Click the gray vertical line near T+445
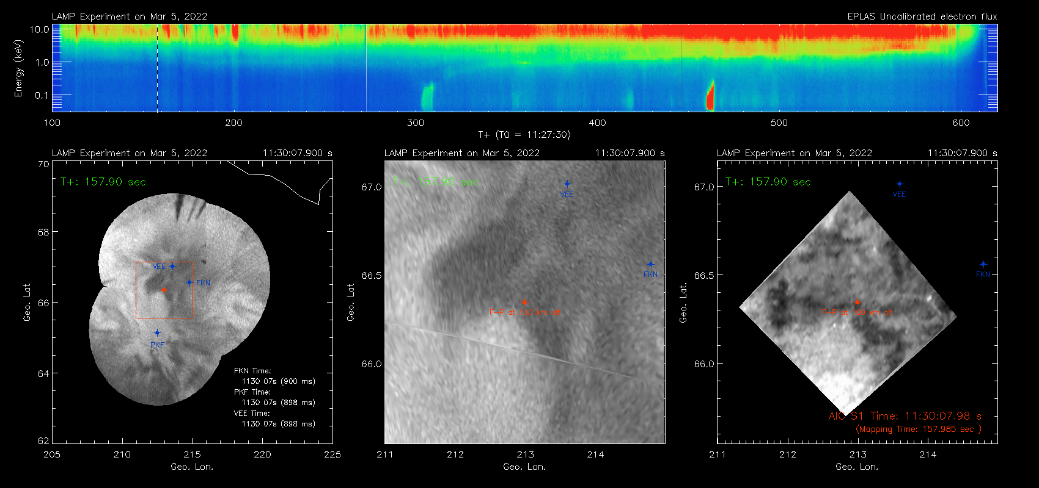 (x=681, y=68)
